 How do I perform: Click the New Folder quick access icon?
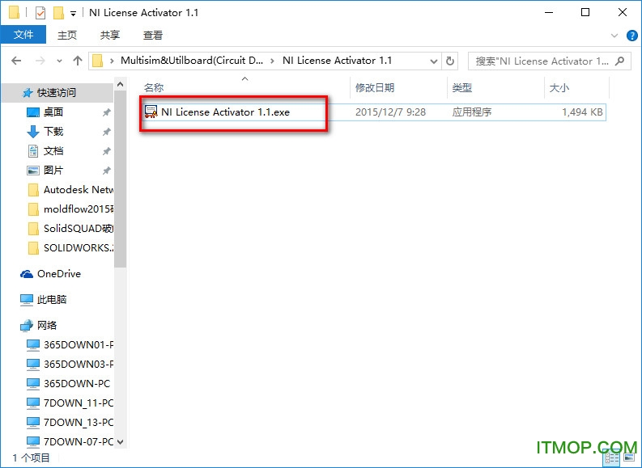(58, 13)
